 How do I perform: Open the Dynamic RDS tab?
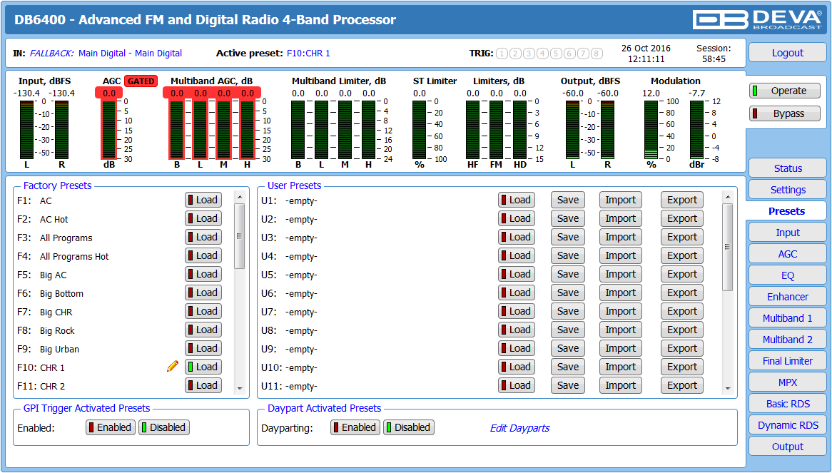(x=788, y=425)
